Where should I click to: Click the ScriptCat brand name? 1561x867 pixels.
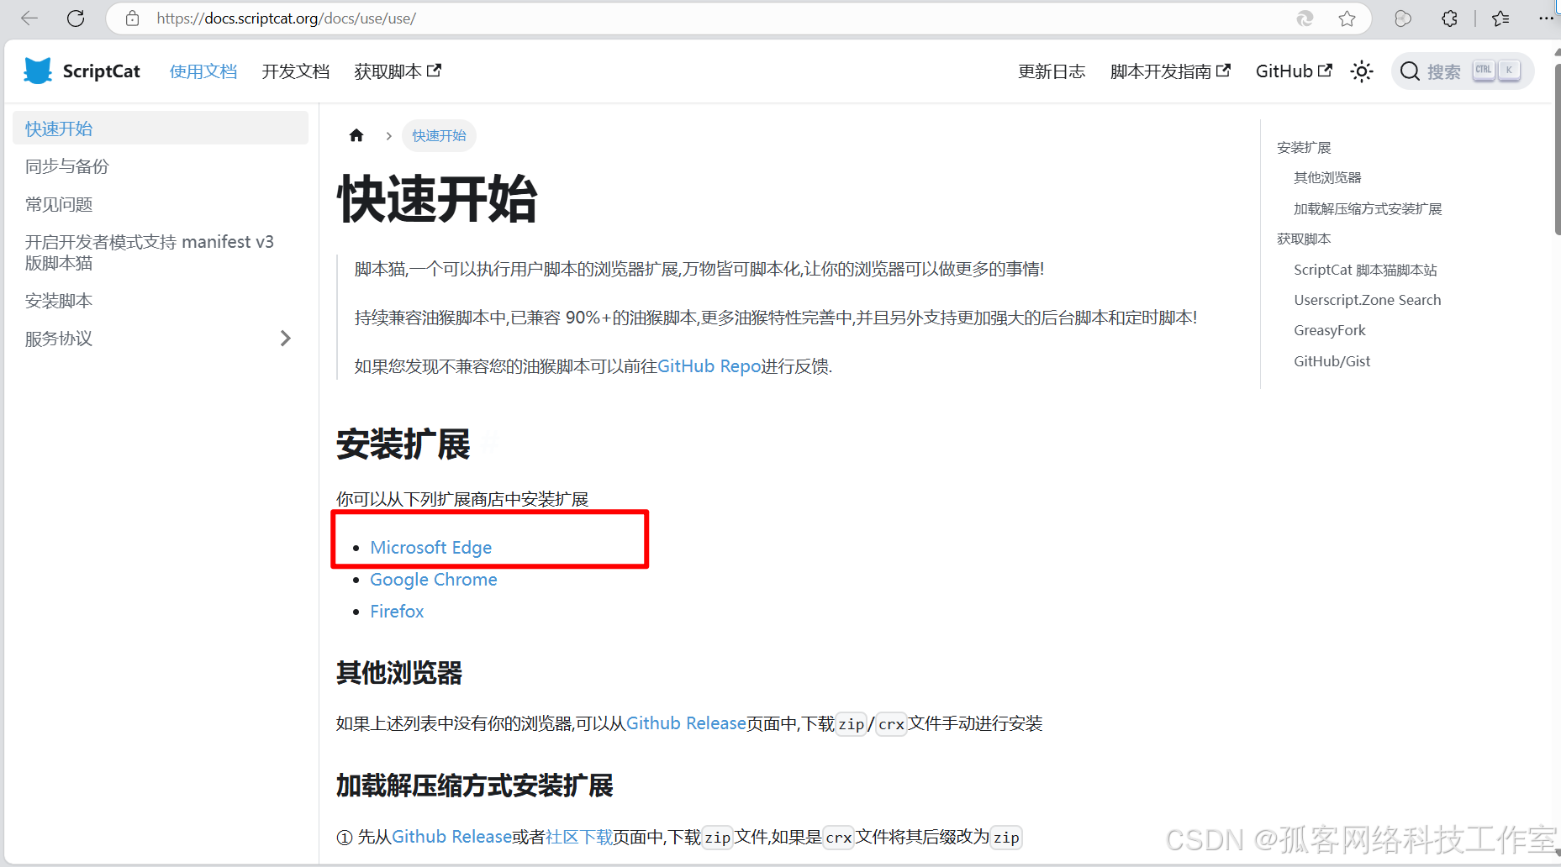tap(102, 71)
